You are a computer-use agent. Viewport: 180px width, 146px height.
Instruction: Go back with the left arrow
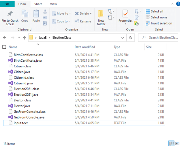(x=5, y=38)
